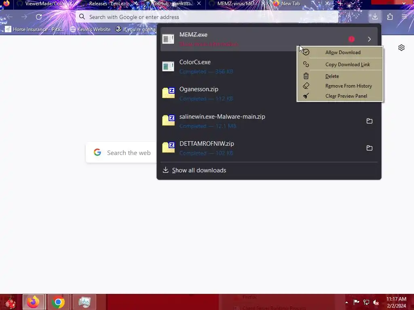Open Firefox from the taskbar

[x=34, y=302]
